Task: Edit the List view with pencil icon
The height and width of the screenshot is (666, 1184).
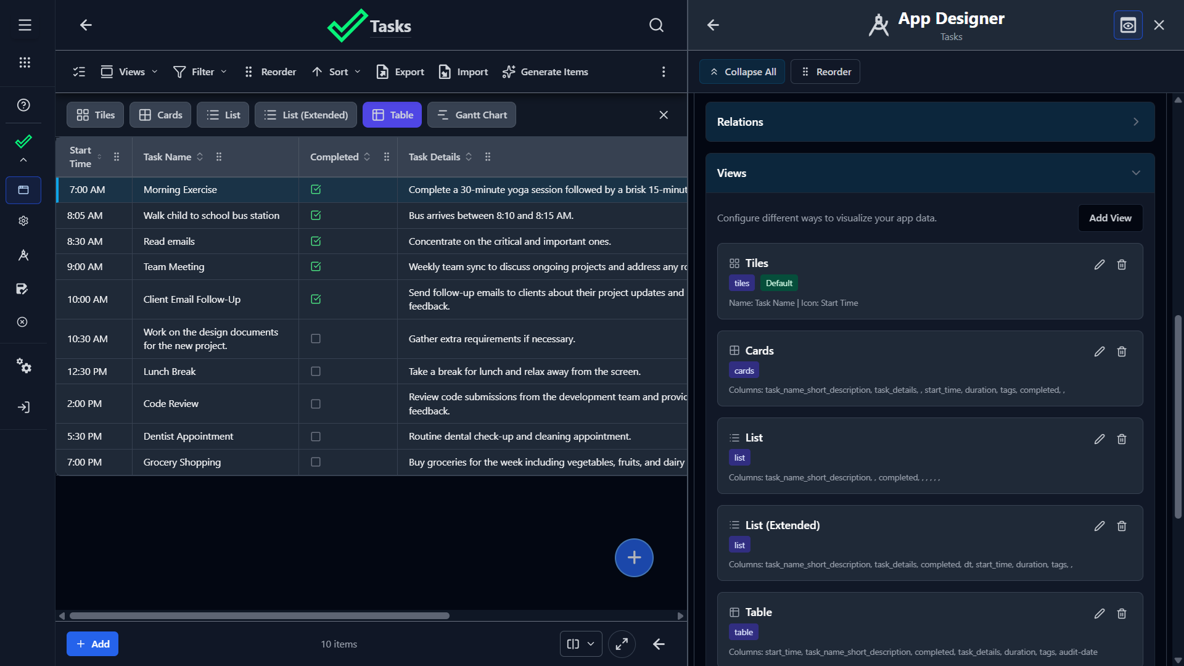Action: pos(1100,439)
